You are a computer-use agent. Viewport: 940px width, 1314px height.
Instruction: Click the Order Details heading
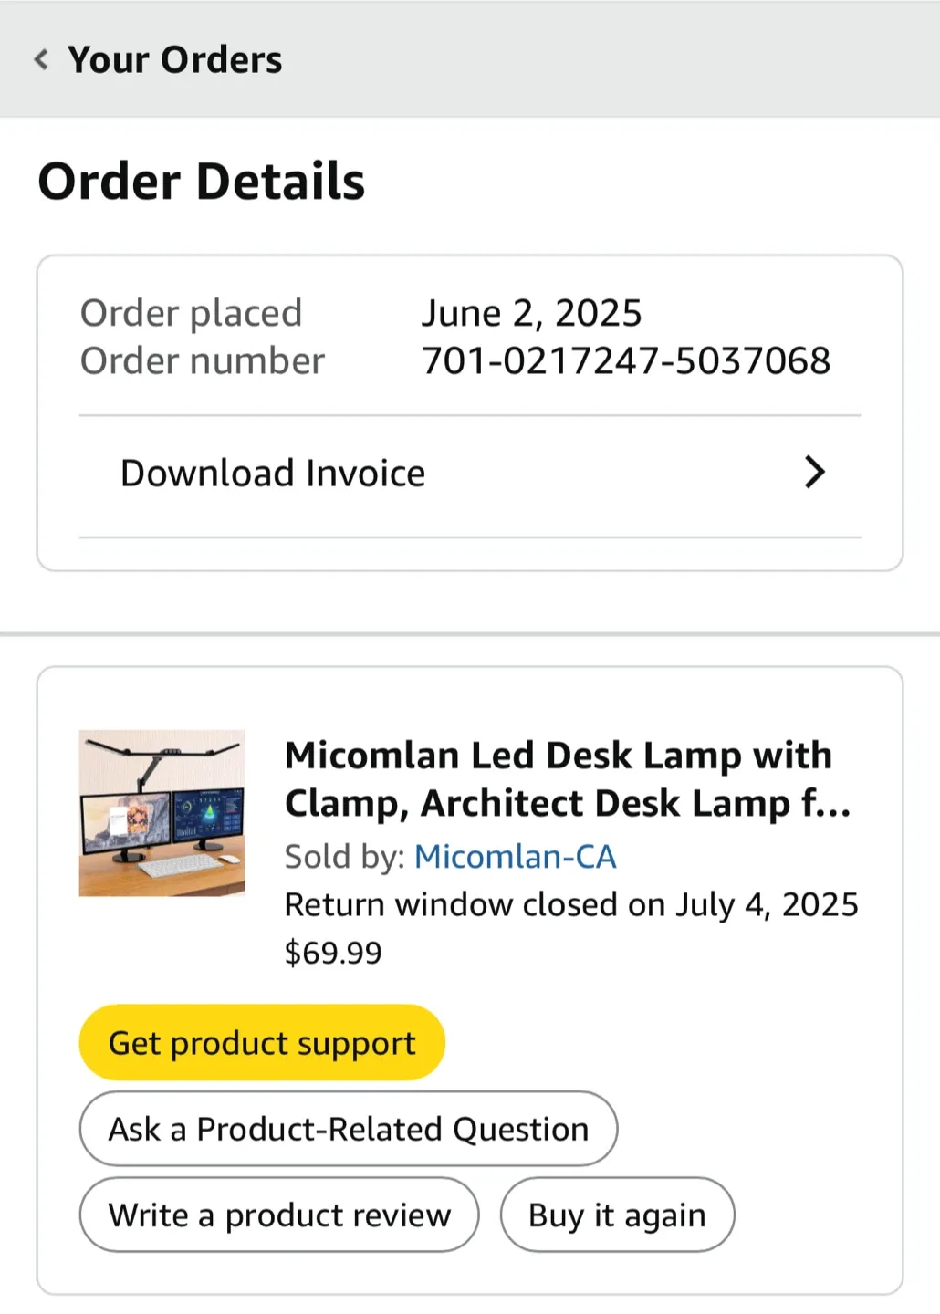[202, 181]
